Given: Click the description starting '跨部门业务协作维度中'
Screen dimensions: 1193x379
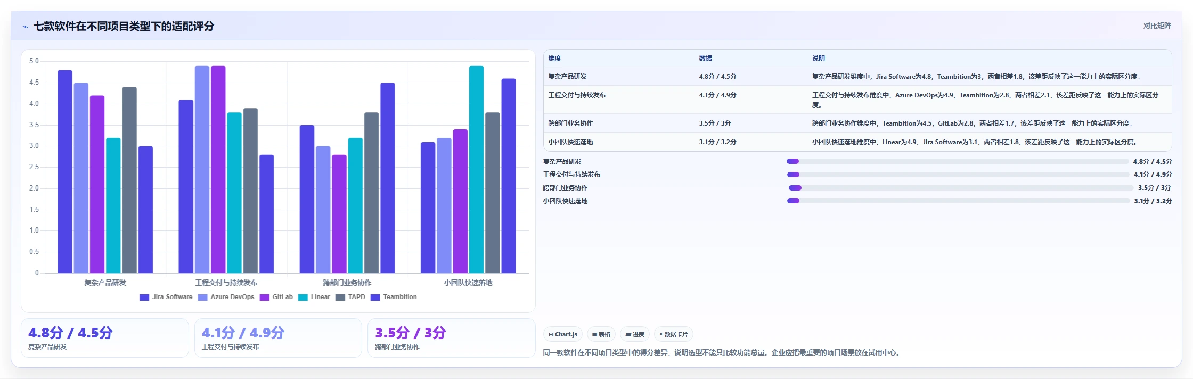Looking at the screenshot, I should point(973,123).
